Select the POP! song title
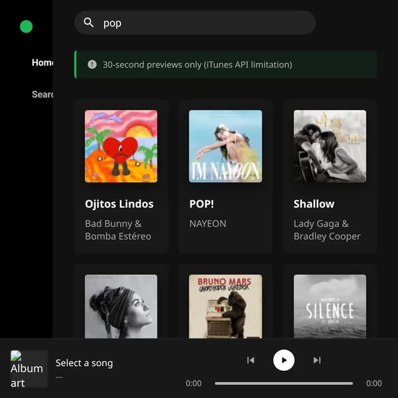The image size is (398, 398). click(202, 204)
